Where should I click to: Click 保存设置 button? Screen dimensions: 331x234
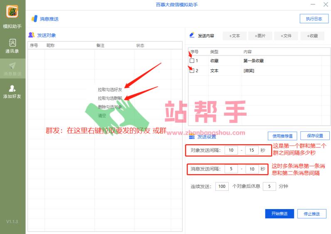pos(315,135)
